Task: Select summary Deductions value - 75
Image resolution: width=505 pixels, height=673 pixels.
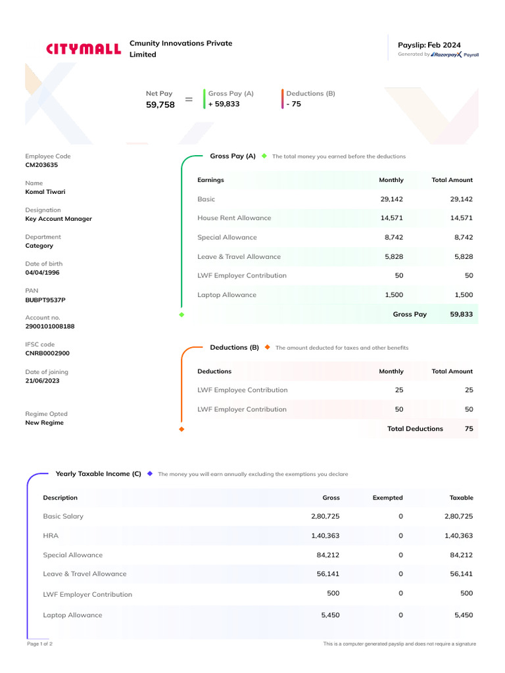Action: tap(294, 104)
